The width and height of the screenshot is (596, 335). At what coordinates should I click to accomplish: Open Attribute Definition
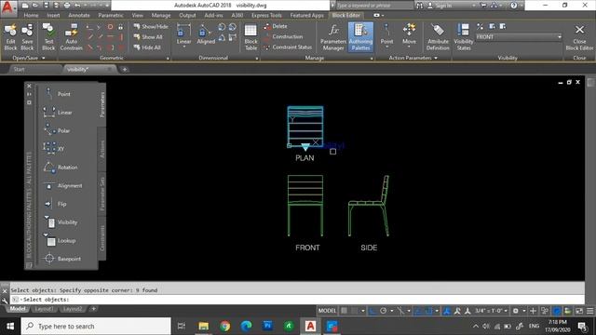pos(438,37)
